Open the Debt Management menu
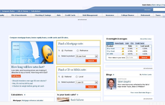The image size is (165, 105). pyautogui.click(x=90, y=15)
